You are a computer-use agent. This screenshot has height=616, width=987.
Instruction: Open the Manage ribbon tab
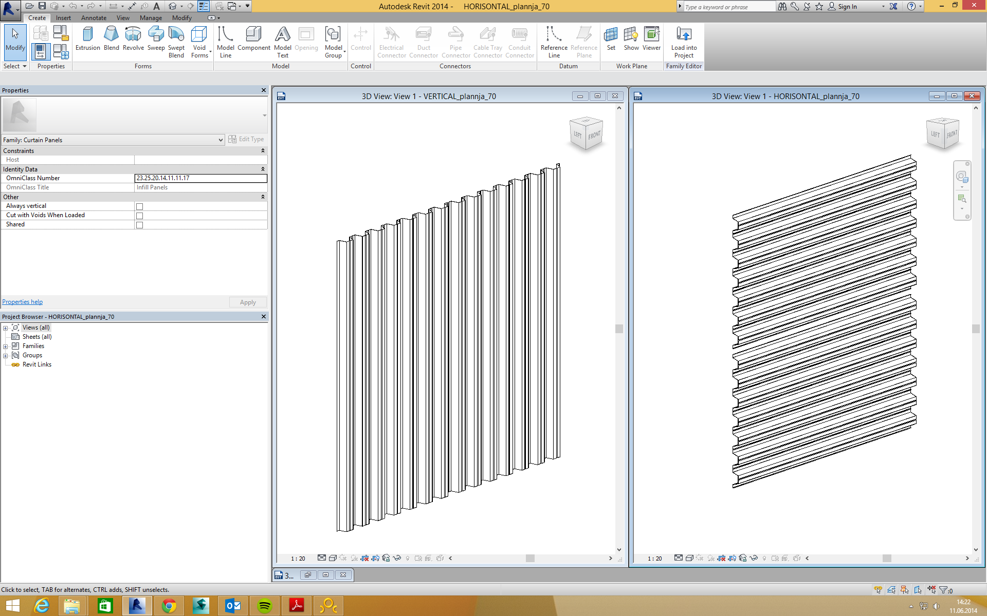point(151,18)
